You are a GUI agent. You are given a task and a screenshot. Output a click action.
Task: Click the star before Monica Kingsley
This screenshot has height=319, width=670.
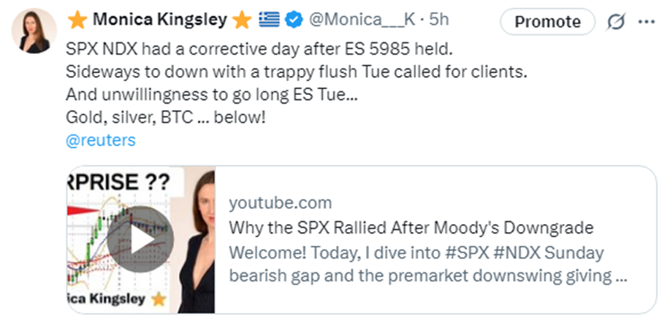pos(77,20)
